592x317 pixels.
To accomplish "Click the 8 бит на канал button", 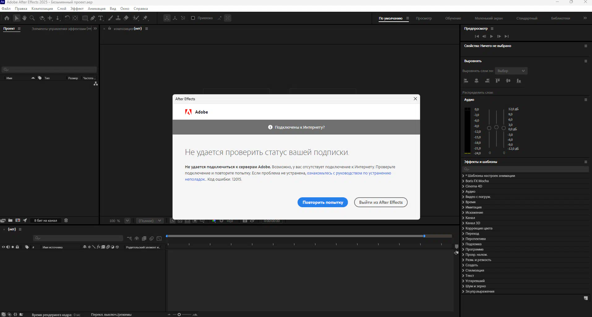I will tap(46, 221).
